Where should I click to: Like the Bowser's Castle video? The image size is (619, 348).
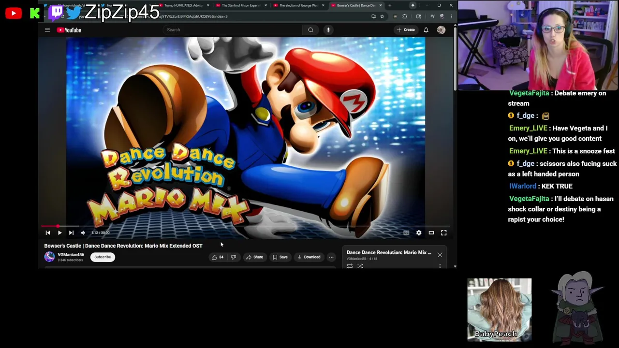click(x=217, y=257)
